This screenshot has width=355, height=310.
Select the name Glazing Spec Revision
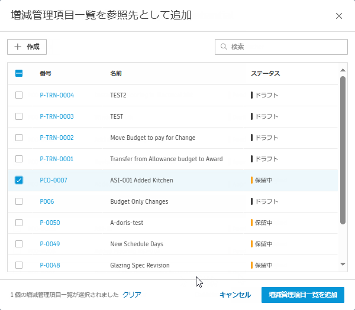tap(140, 265)
